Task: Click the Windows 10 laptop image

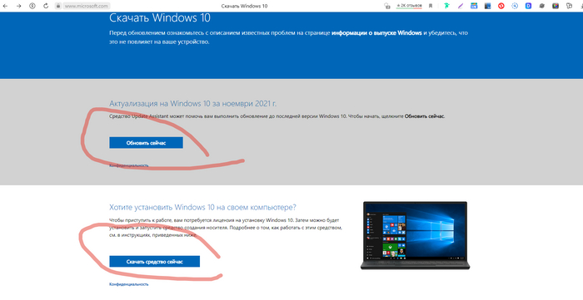Action: tap(415, 235)
